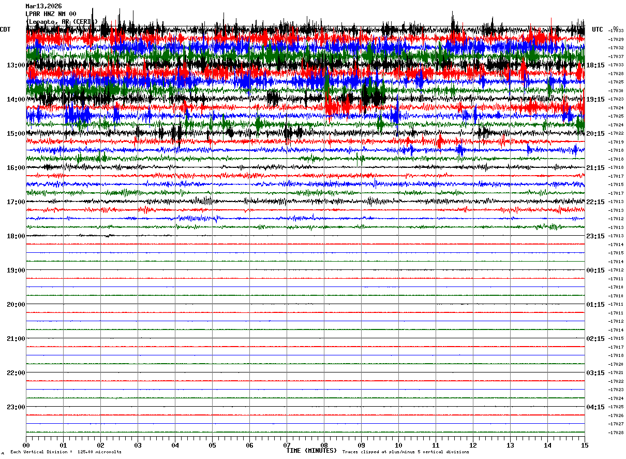Screen dimensions: 626x459
Task: Click the -17021 DC offset value
Action: click(616, 372)
